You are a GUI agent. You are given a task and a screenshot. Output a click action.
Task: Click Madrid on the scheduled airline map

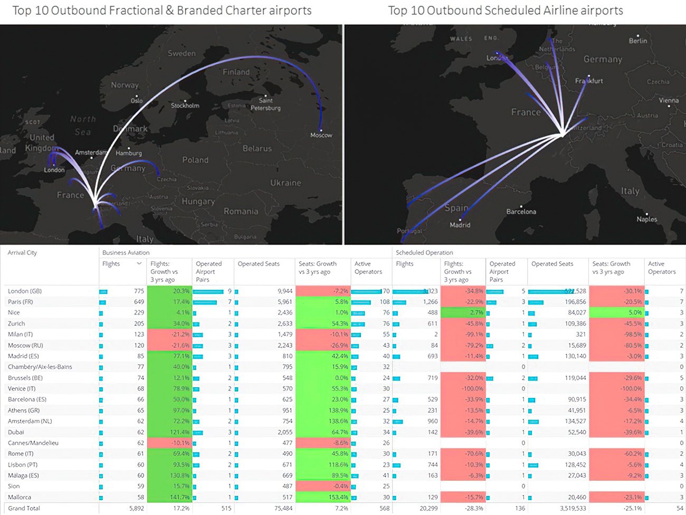460,225
